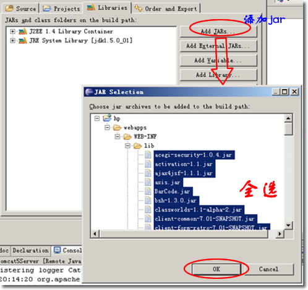Image resolution: width=308 pixels, height=290 pixels.
Task: Click the J2EE 1.4 Library Container icon
Action: point(23,31)
